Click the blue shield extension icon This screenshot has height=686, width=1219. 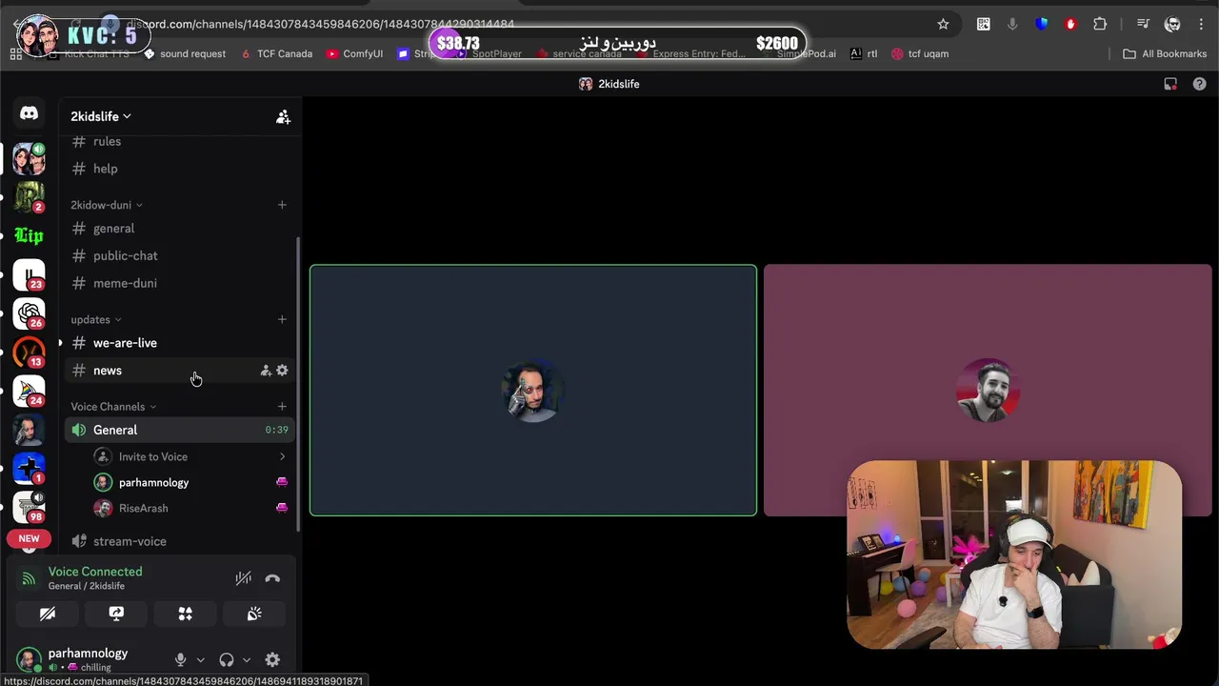(x=1042, y=24)
